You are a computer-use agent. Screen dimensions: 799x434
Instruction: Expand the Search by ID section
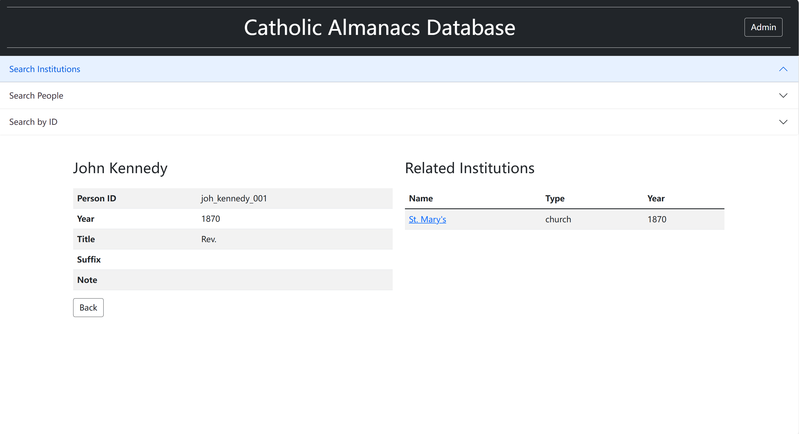point(399,122)
